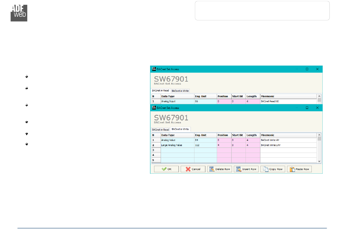This screenshot has height=240, width=346.
Task: Click Eng. Unit cell '112'
Action: 205,145
